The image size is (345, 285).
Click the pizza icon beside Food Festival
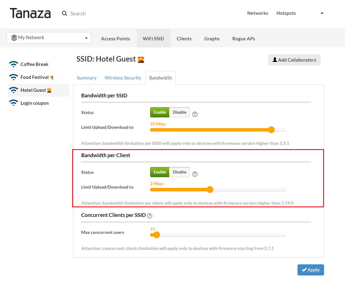click(52, 77)
